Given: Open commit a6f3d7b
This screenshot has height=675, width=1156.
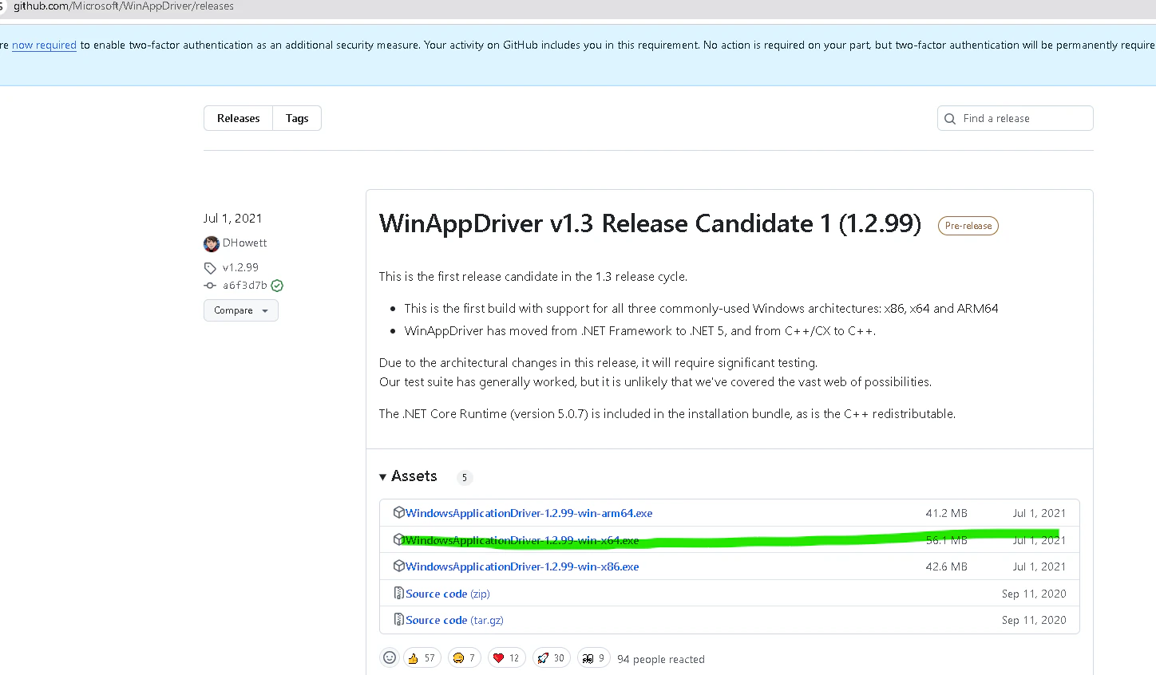Looking at the screenshot, I should [x=245, y=286].
